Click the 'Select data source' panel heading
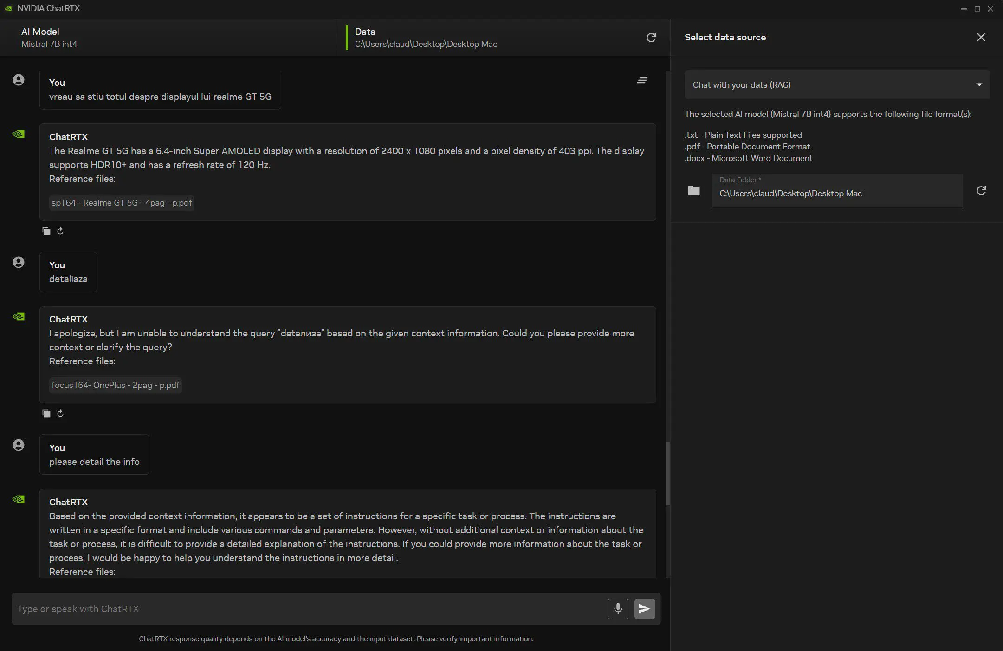The height and width of the screenshot is (651, 1003). pos(725,37)
